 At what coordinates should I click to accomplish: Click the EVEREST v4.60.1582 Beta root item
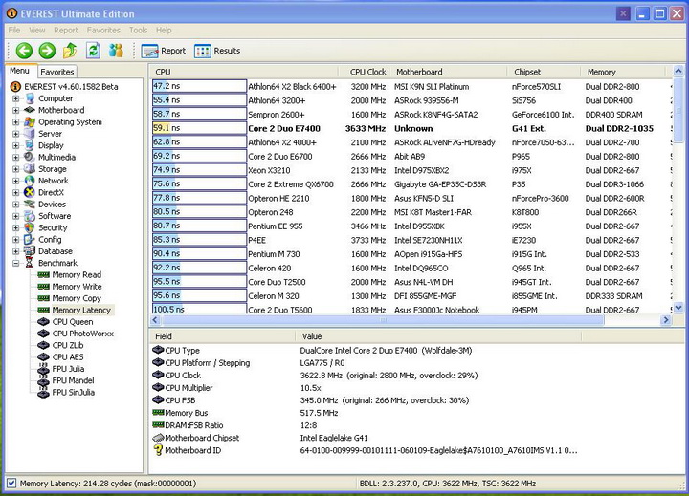(70, 86)
